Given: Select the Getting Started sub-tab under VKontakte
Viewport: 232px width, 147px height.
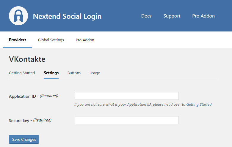Looking at the screenshot, I should point(22,73).
